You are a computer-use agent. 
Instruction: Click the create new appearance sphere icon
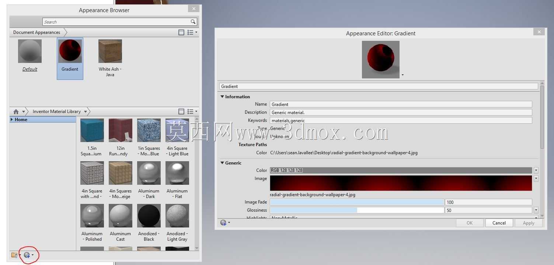tap(27, 255)
